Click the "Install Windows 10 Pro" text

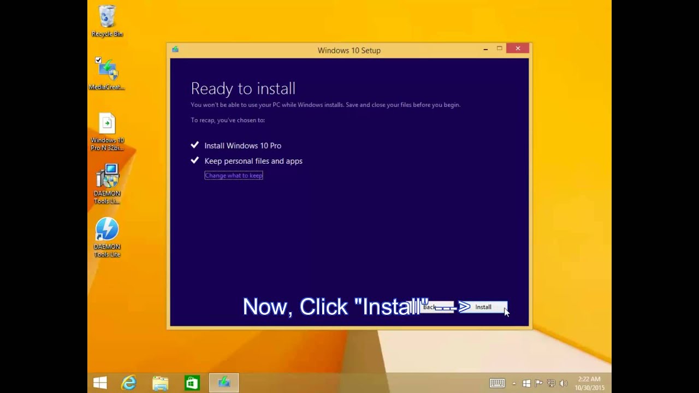pyautogui.click(x=243, y=146)
